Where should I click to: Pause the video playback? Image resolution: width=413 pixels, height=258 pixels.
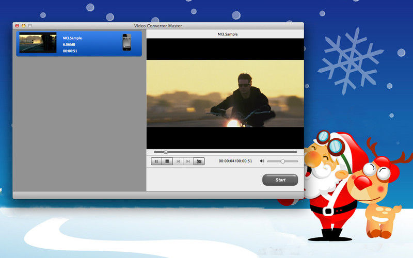coord(156,162)
